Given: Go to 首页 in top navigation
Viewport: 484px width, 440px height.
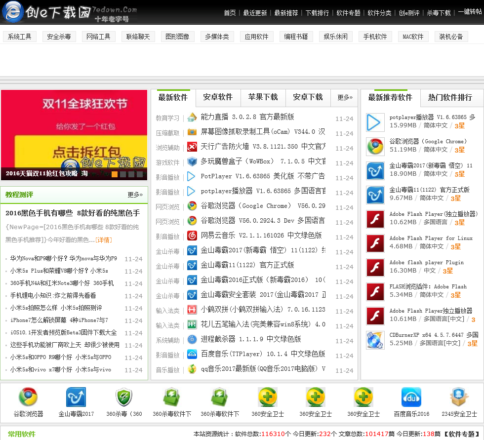Looking at the screenshot, I should pos(230,13).
